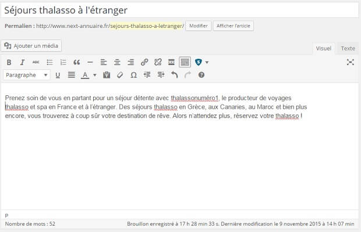Increase the paragraph indent

click(x=161, y=75)
